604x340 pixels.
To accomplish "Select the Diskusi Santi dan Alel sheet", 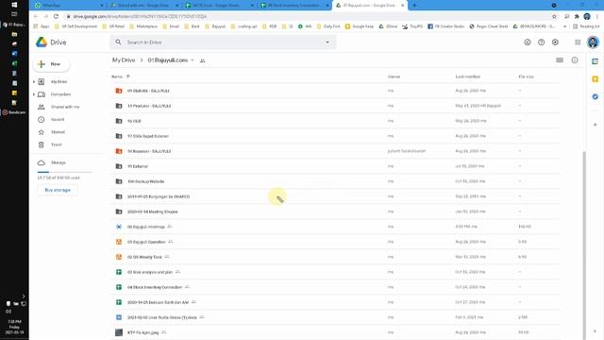I will click(x=334, y=302).
